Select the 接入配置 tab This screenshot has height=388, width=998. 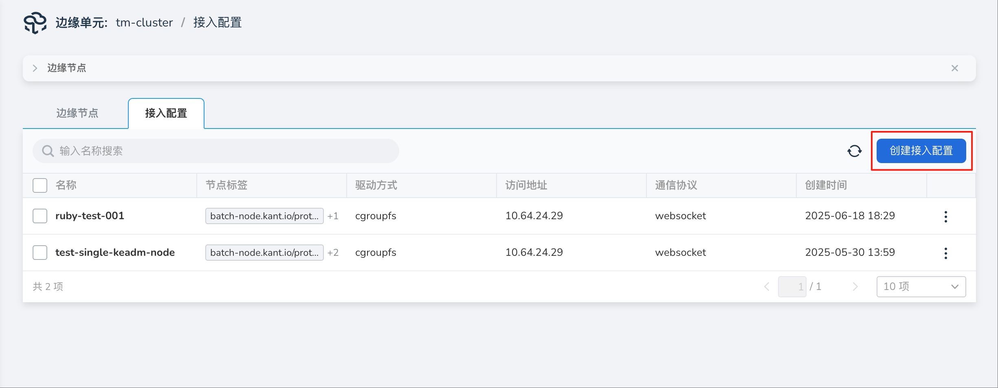pos(166,113)
